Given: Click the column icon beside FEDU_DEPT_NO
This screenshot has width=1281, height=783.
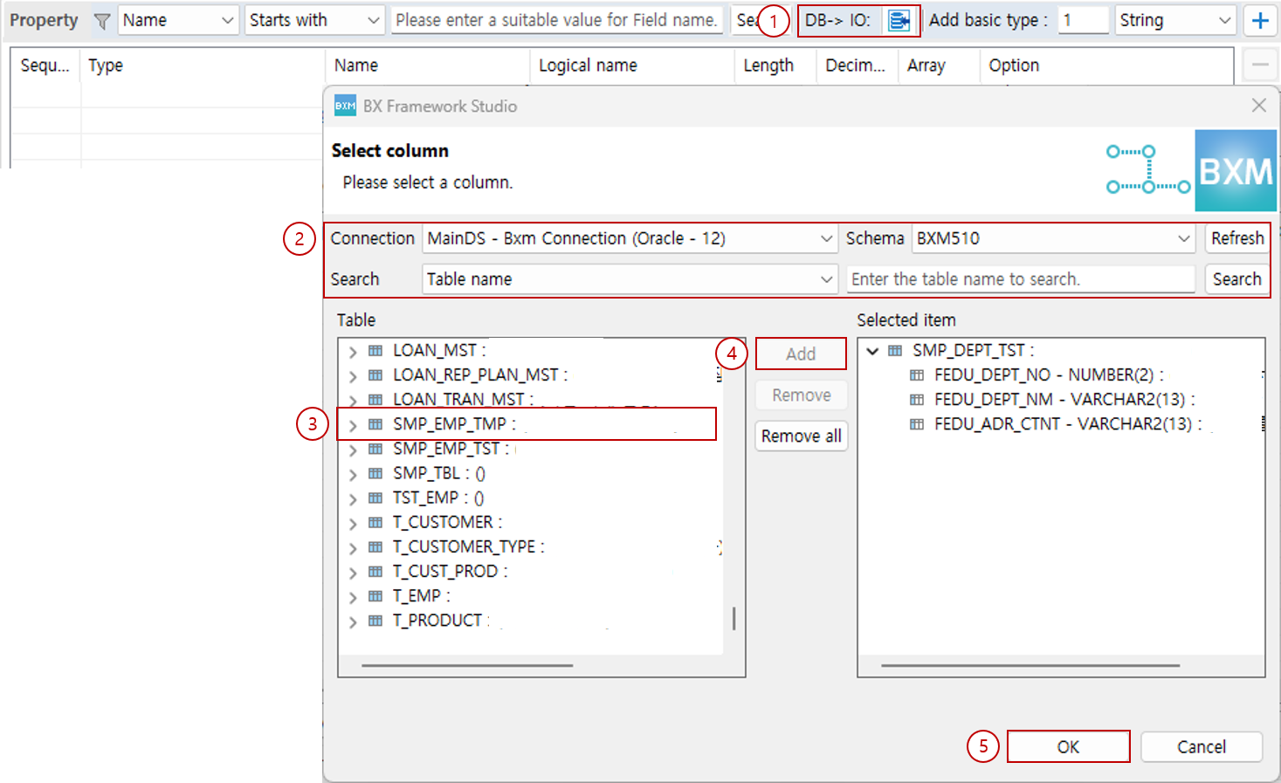Looking at the screenshot, I should (x=916, y=374).
